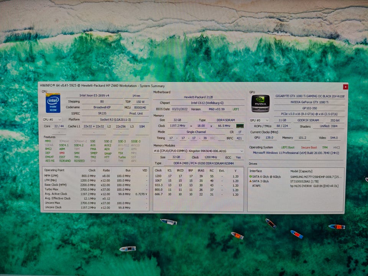Click the NVIDIA GeForce logo

pyautogui.click(x=260, y=103)
